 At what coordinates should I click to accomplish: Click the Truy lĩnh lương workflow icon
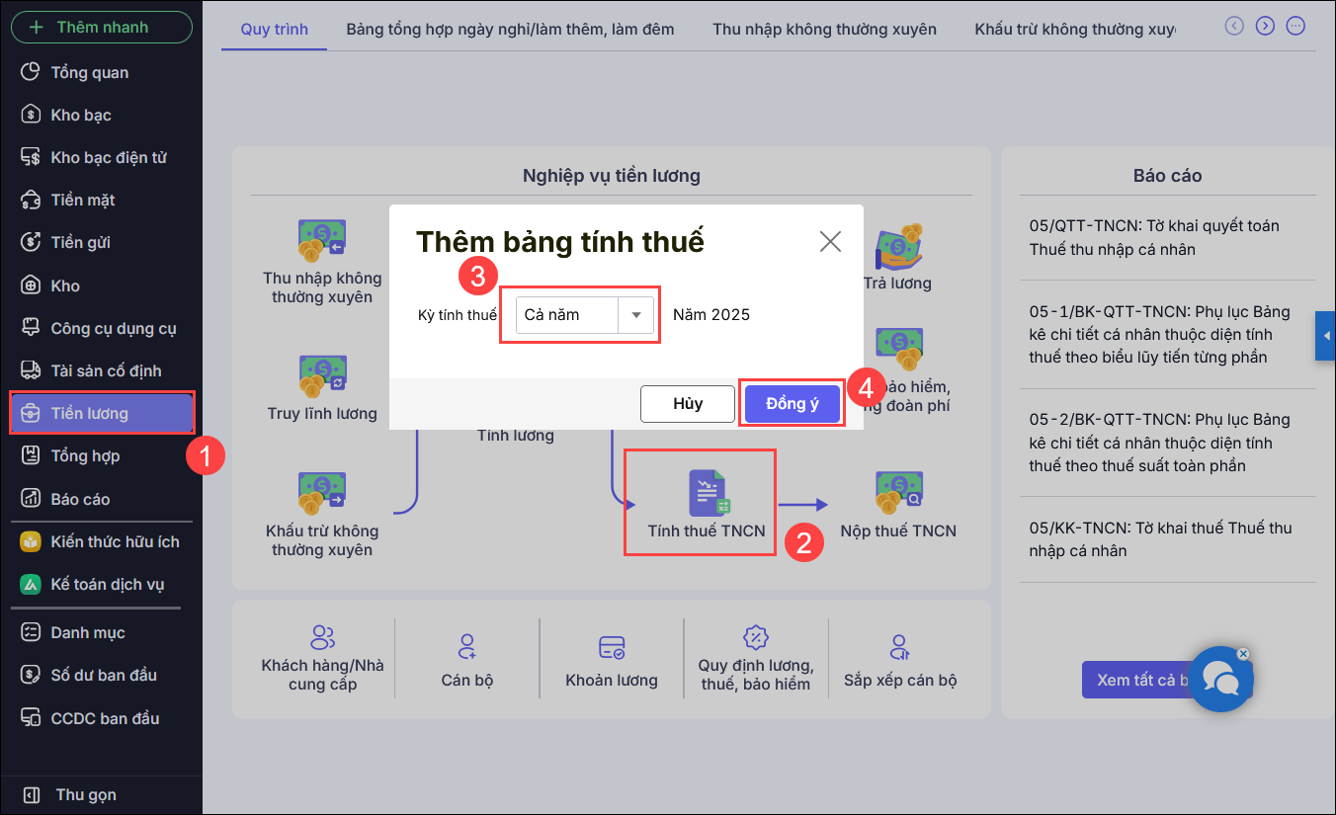click(322, 375)
